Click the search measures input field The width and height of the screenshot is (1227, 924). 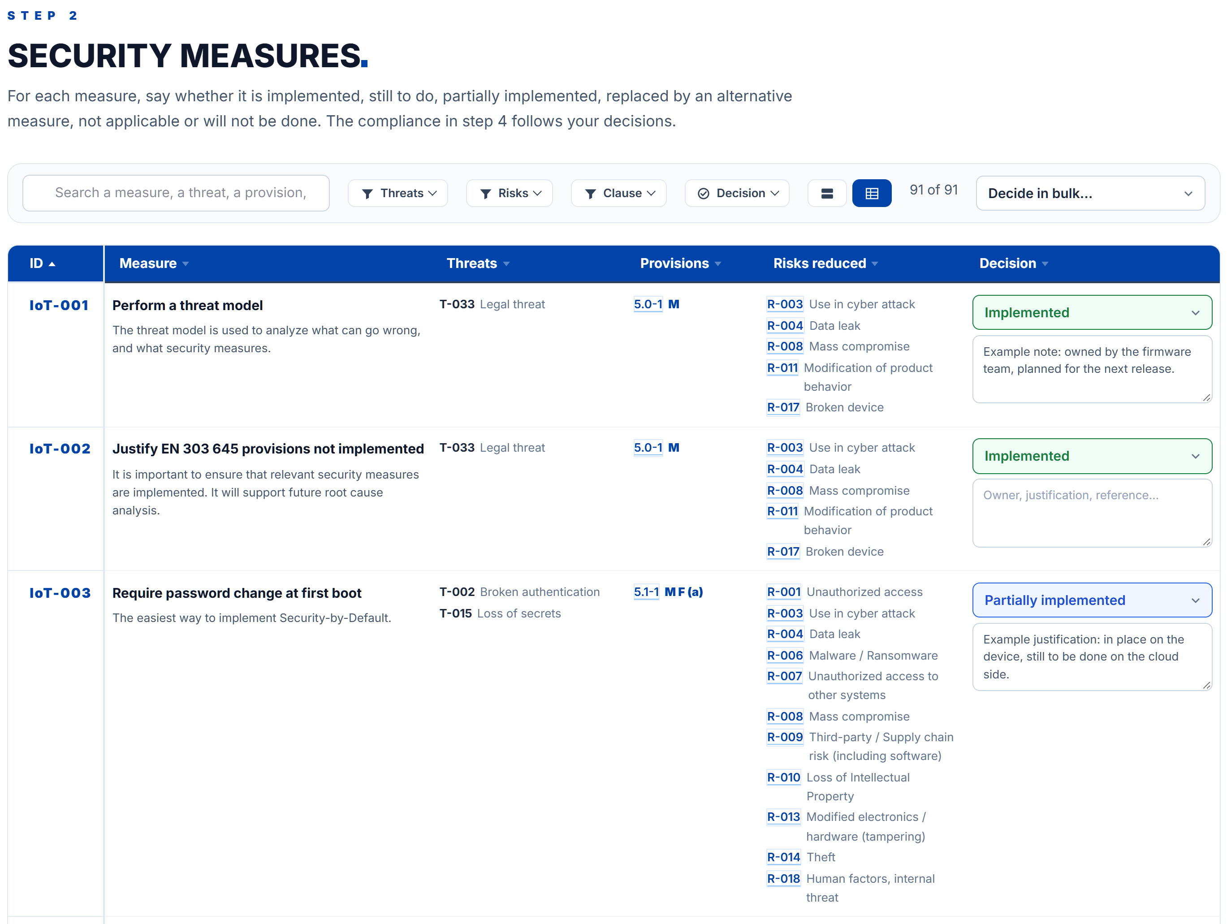tap(176, 193)
